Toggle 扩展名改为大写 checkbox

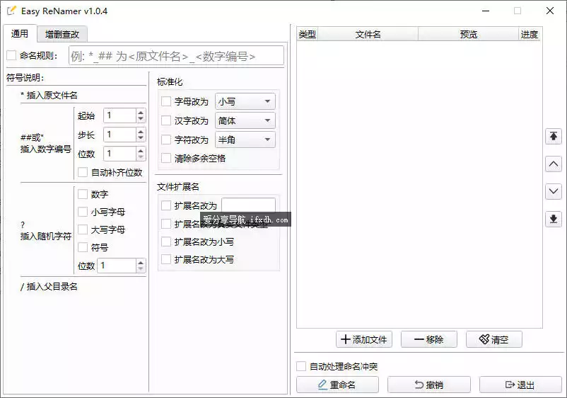point(166,259)
